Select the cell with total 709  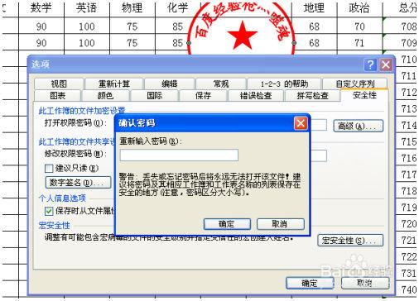[x=400, y=43]
